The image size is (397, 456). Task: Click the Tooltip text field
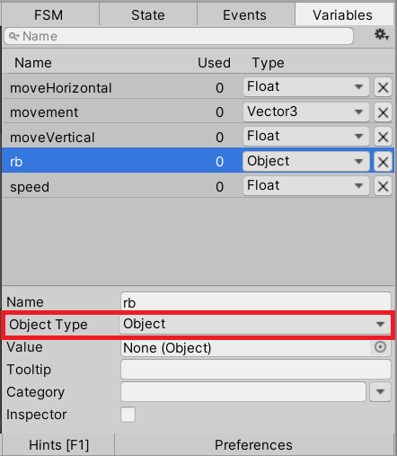[x=256, y=370]
